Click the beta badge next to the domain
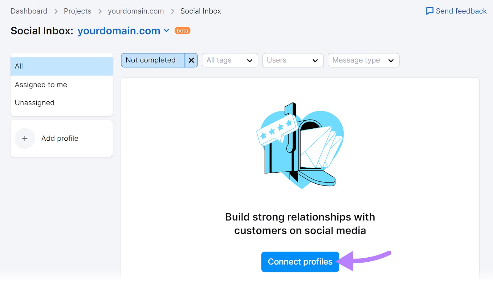The height and width of the screenshot is (285, 493). [182, 31]
